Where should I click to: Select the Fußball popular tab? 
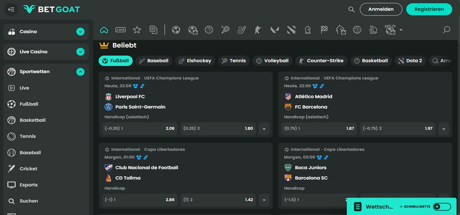[x=115, y=61]
